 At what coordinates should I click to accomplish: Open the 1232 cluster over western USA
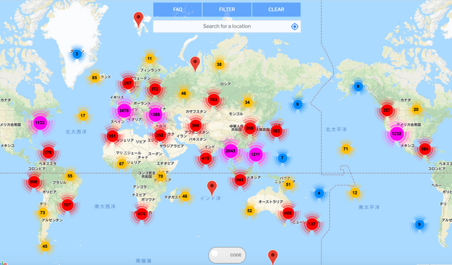click(397, 134)
